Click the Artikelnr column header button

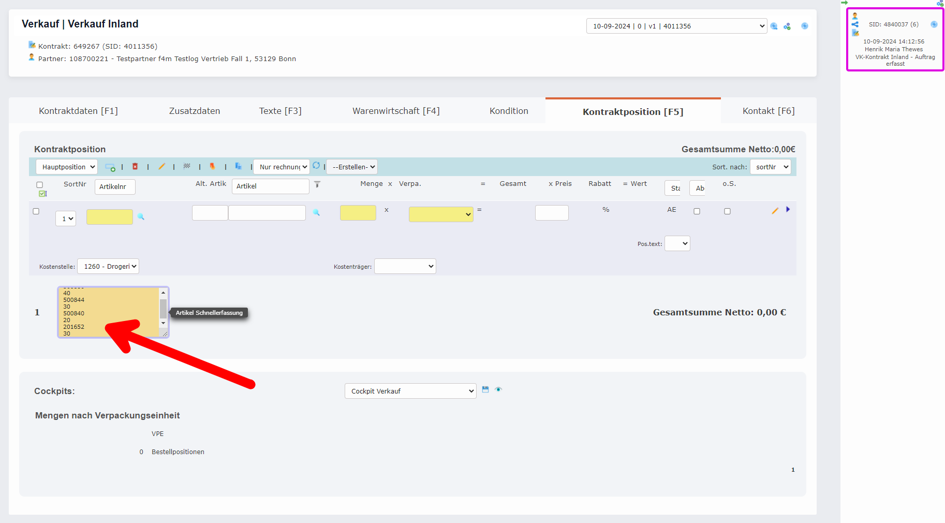[x=115, y=186]
